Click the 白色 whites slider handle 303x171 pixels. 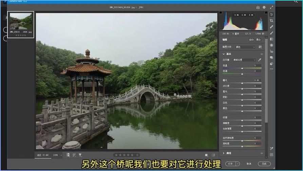pos(242,106)
